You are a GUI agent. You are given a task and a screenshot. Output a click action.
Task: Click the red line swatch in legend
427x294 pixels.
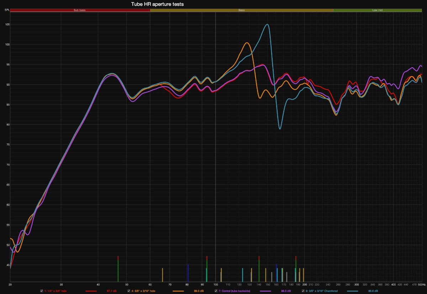coord(91,291)
